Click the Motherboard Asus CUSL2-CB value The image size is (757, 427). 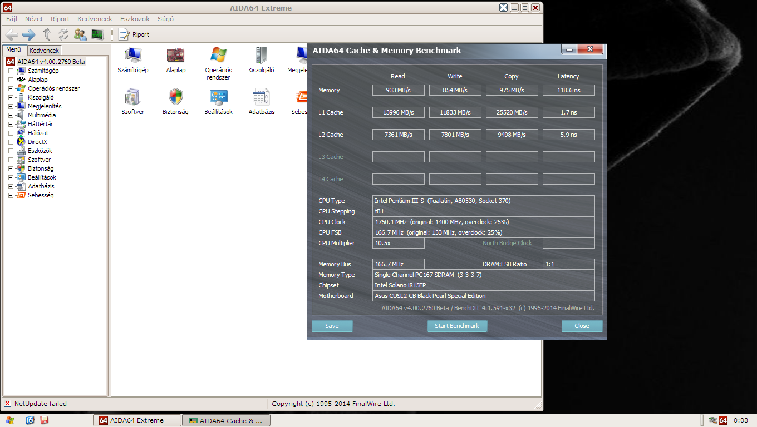(x=484, y=296)
